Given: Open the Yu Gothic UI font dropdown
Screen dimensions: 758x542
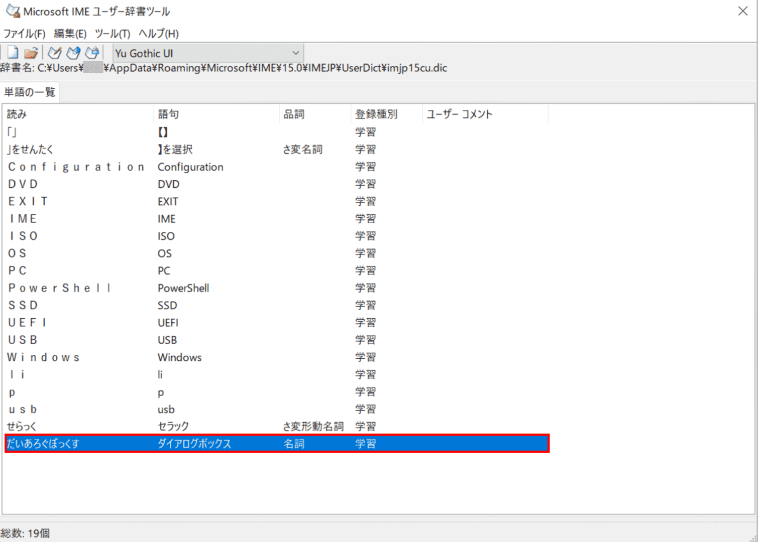Looking at the screenshot, I should click(208, 53).
